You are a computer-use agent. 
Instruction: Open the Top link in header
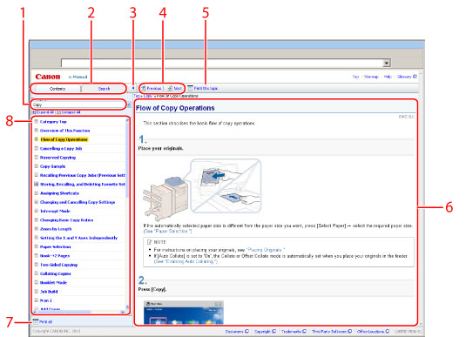click(355, 77)
